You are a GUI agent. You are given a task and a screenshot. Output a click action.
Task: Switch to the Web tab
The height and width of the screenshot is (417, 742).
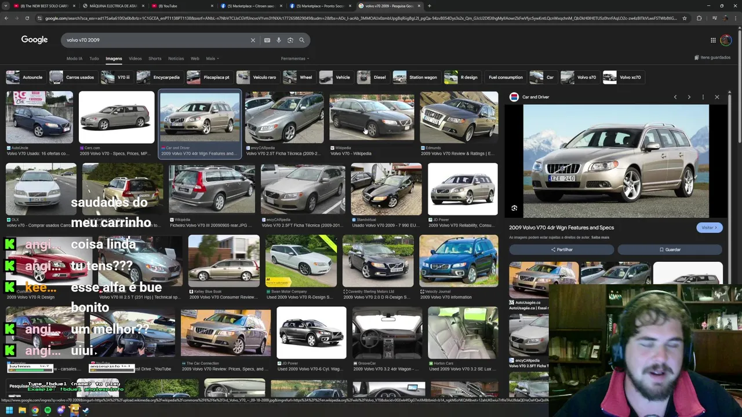[195, 58]
